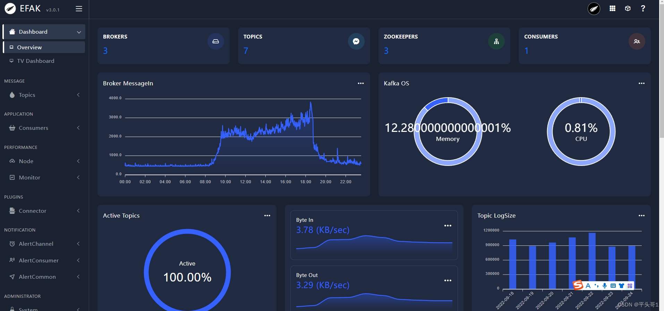Expand the Topics menu chevron
Screen dimensions: 664x311
(x=78, y=95)
